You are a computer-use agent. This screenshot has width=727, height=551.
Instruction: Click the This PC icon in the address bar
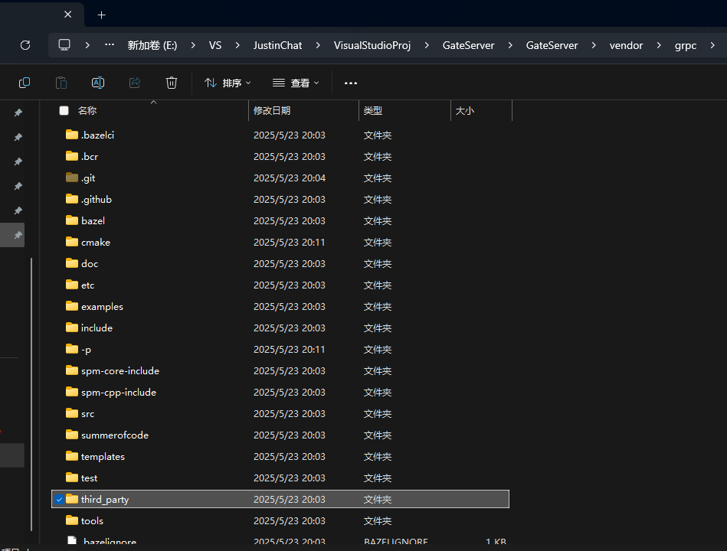[64, 44]
